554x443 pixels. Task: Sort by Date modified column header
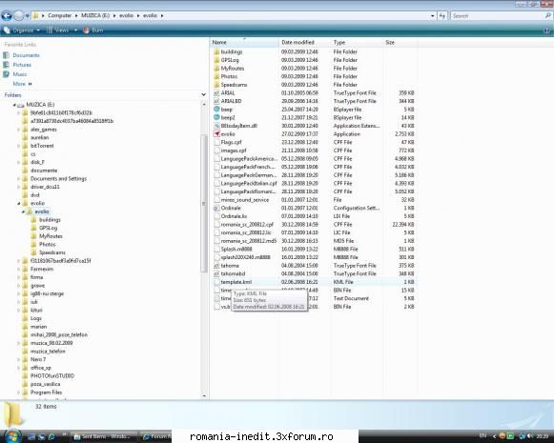click(304, 42)
